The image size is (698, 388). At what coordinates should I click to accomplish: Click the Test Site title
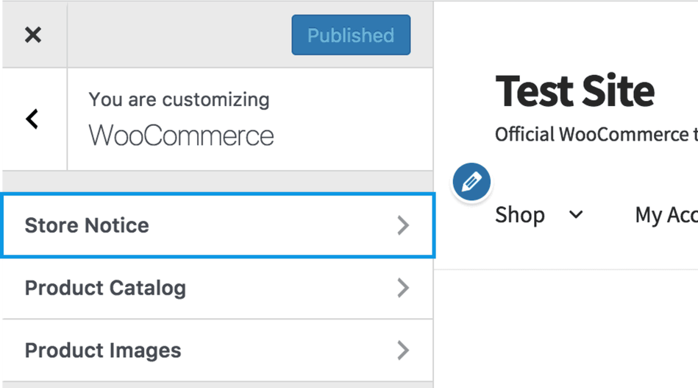(574, 91)
